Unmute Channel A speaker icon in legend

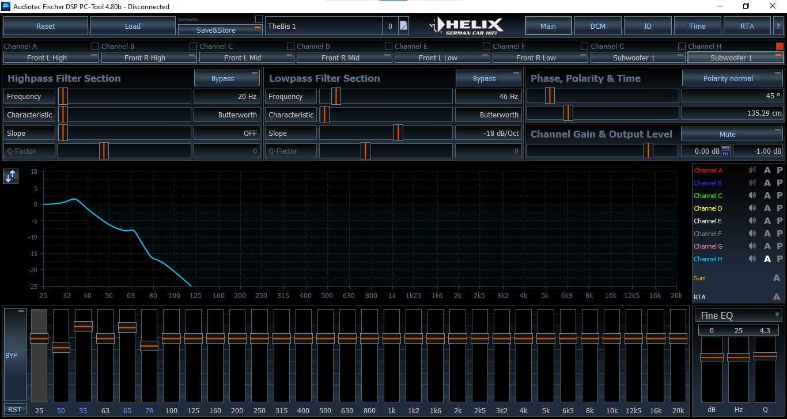[752, 170]
